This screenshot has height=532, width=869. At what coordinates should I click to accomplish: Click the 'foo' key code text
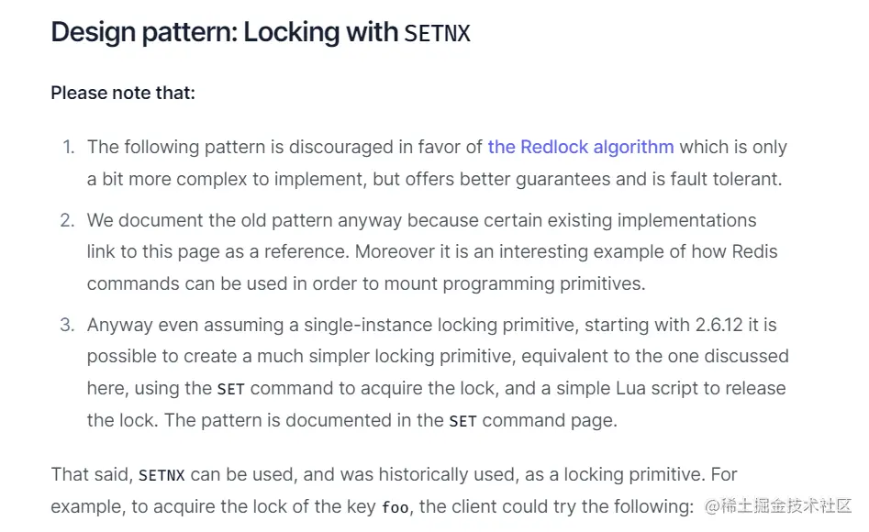tap(395, 507)
